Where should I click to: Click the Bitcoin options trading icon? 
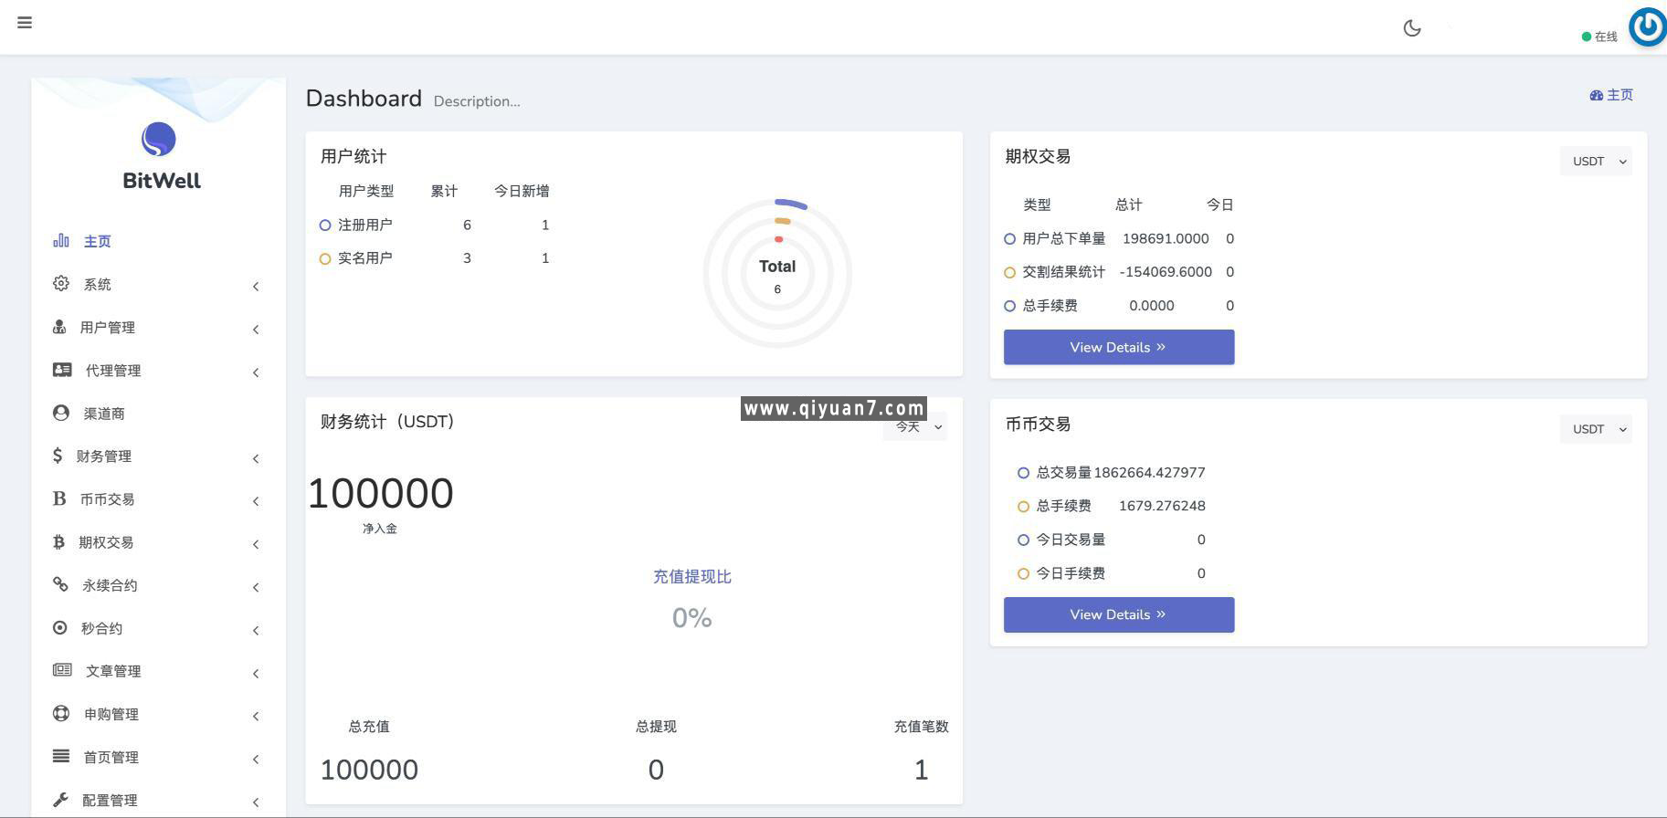point(58,542)
